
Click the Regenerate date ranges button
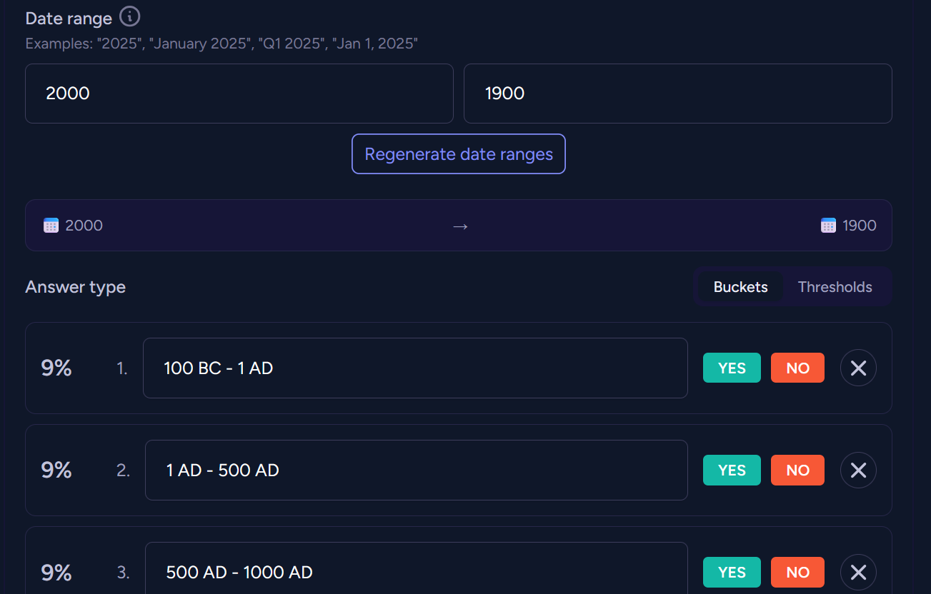coord(459,154)
